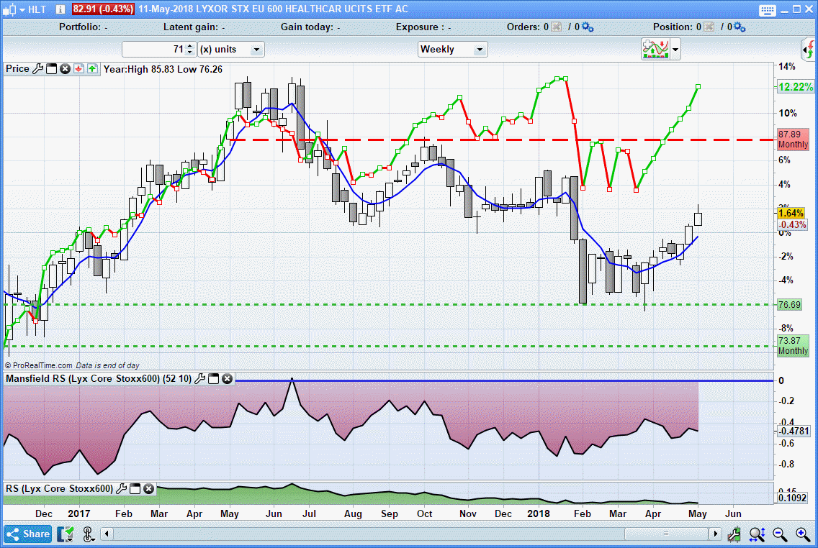The image size is (818, 548).
Task: Move Price panel up with green arrow
Action: pos(92,69)
